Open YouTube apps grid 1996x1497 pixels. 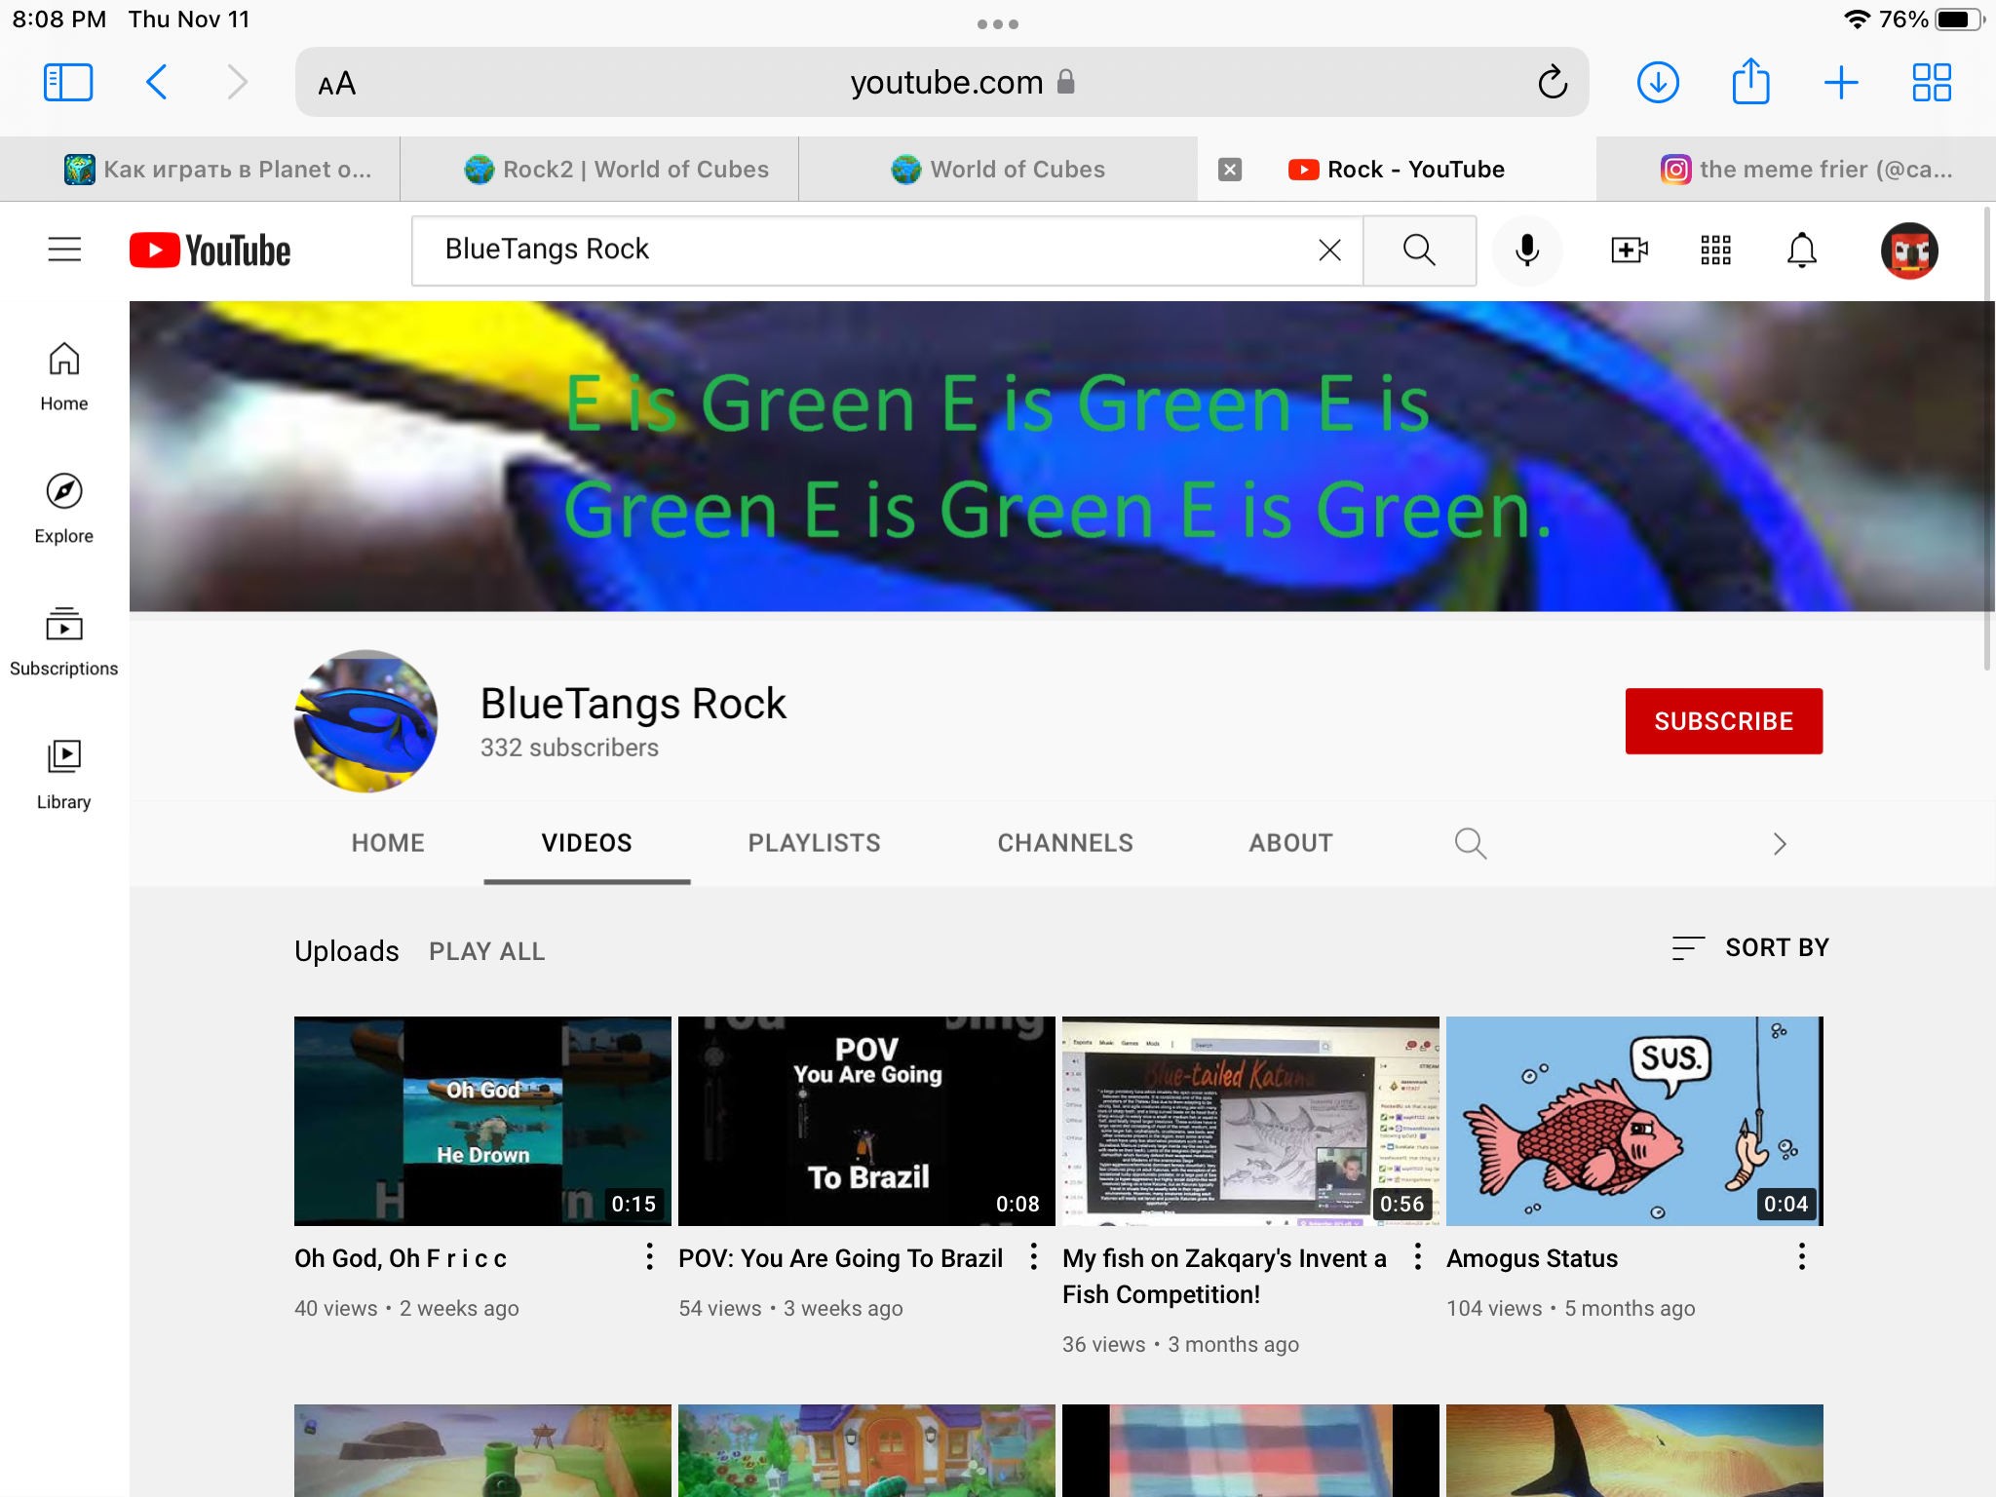coord(1715,250)
